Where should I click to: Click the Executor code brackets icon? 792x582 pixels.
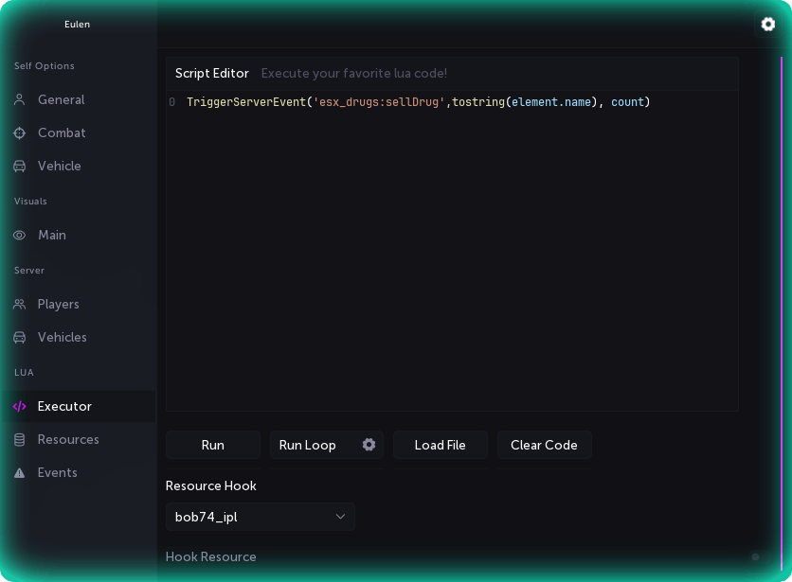click(20, 407)
